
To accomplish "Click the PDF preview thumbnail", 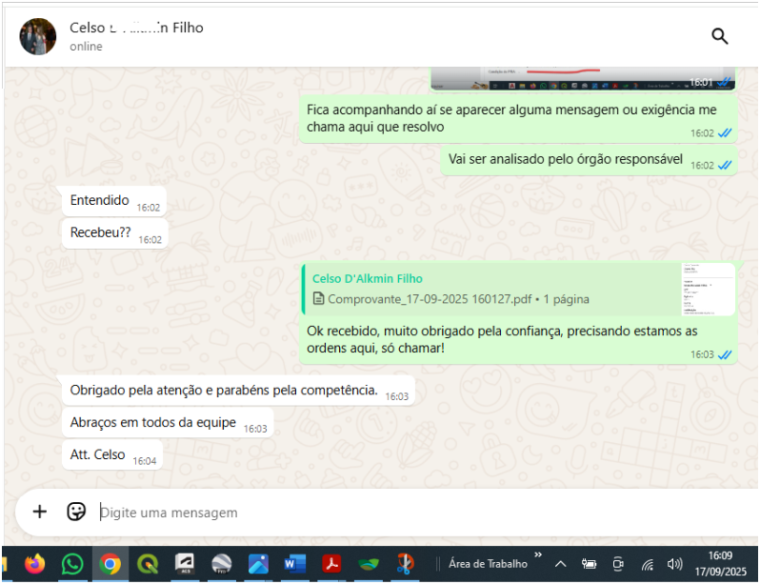I will (708, 290).
